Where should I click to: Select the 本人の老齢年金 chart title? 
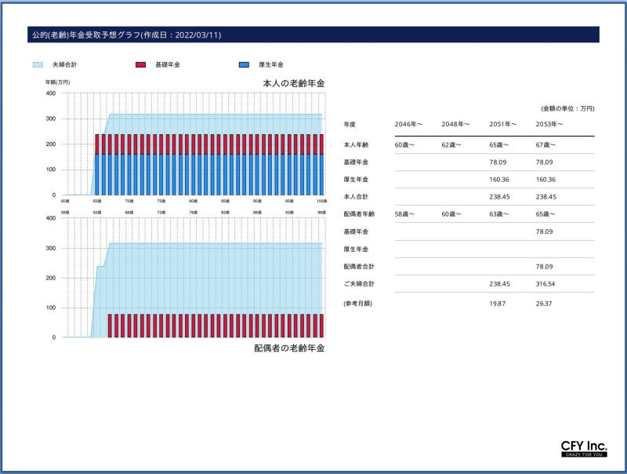point(293,82)
